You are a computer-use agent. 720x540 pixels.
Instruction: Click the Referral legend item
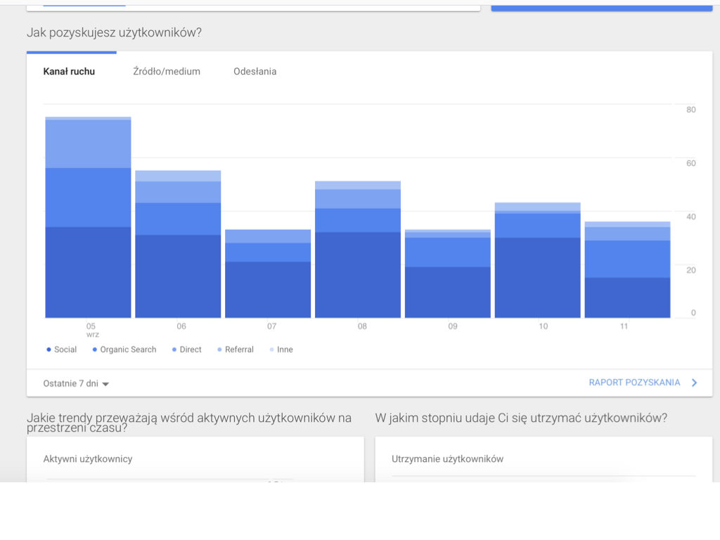[236, 349]
